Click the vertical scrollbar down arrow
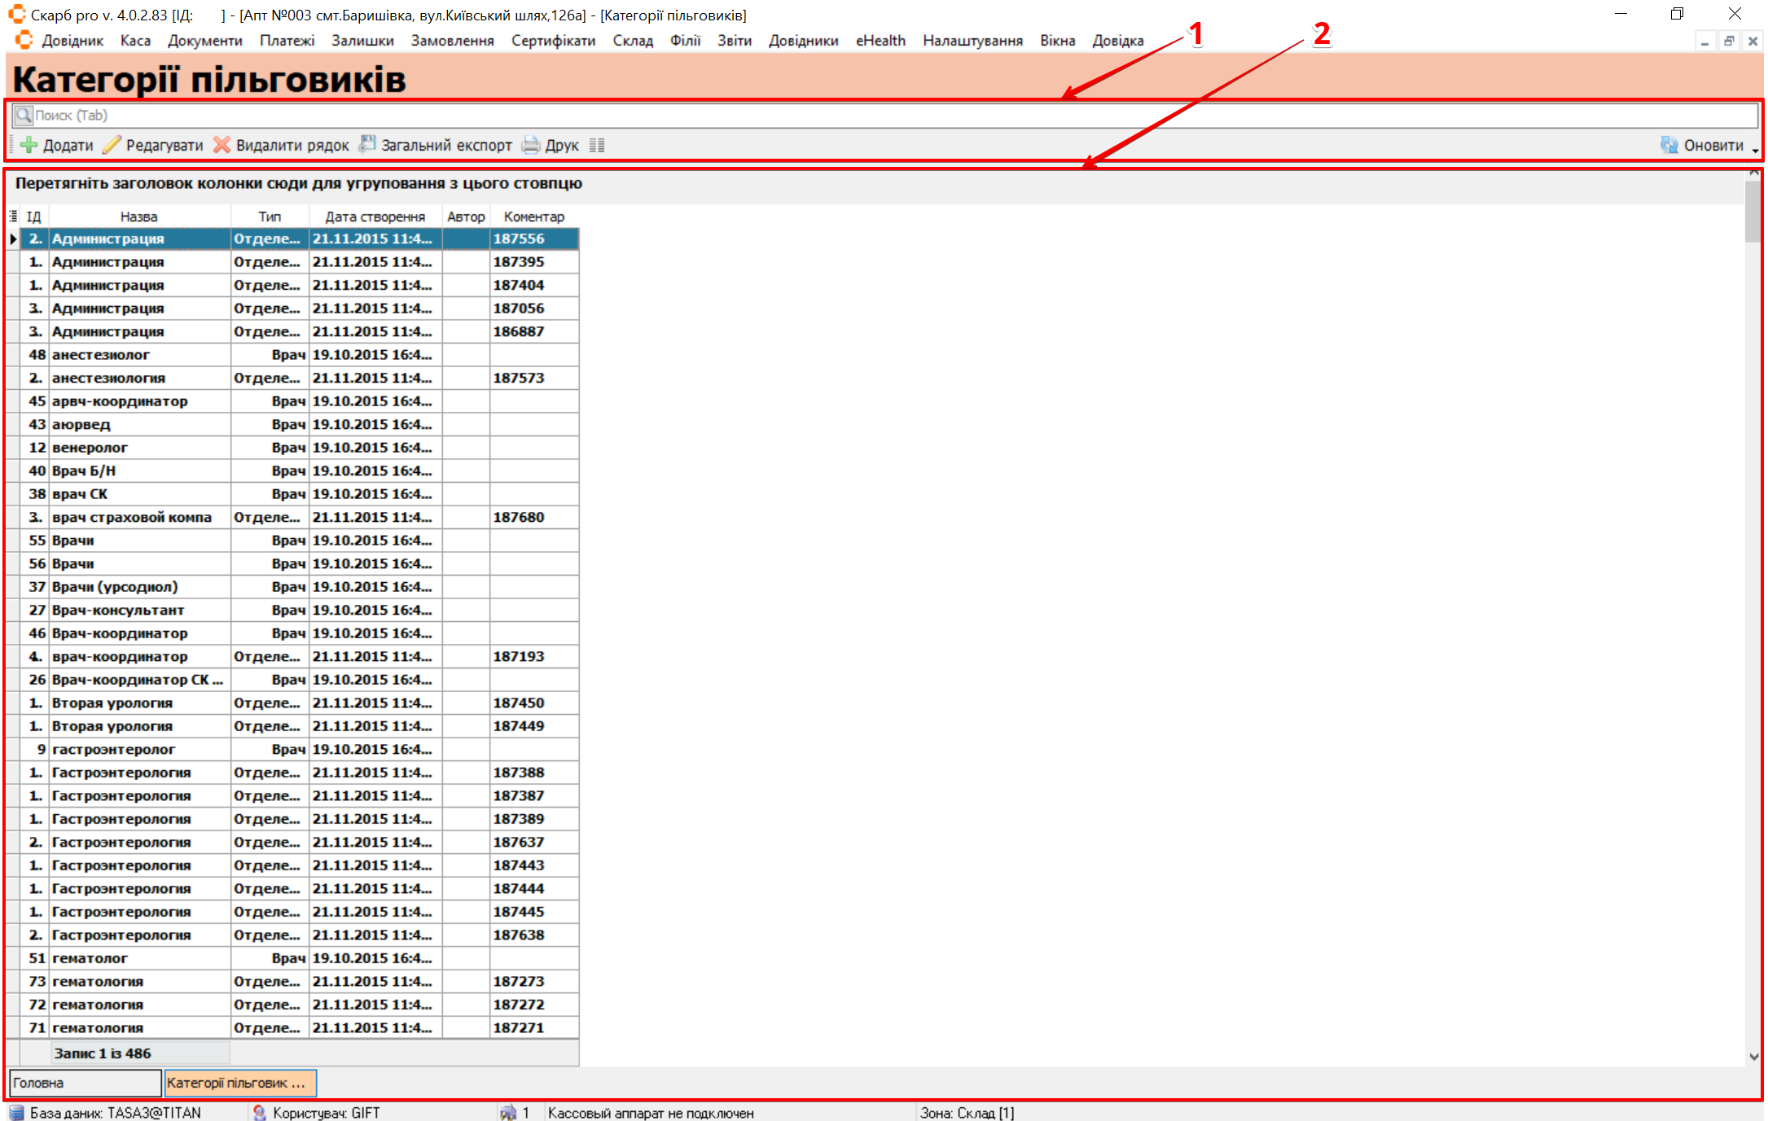 tap(1753, 1057)
